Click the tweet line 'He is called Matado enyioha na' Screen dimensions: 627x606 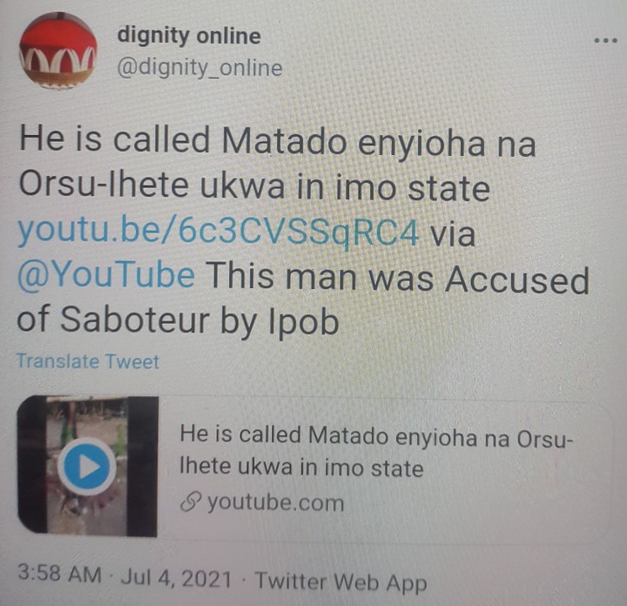(278, 142)
